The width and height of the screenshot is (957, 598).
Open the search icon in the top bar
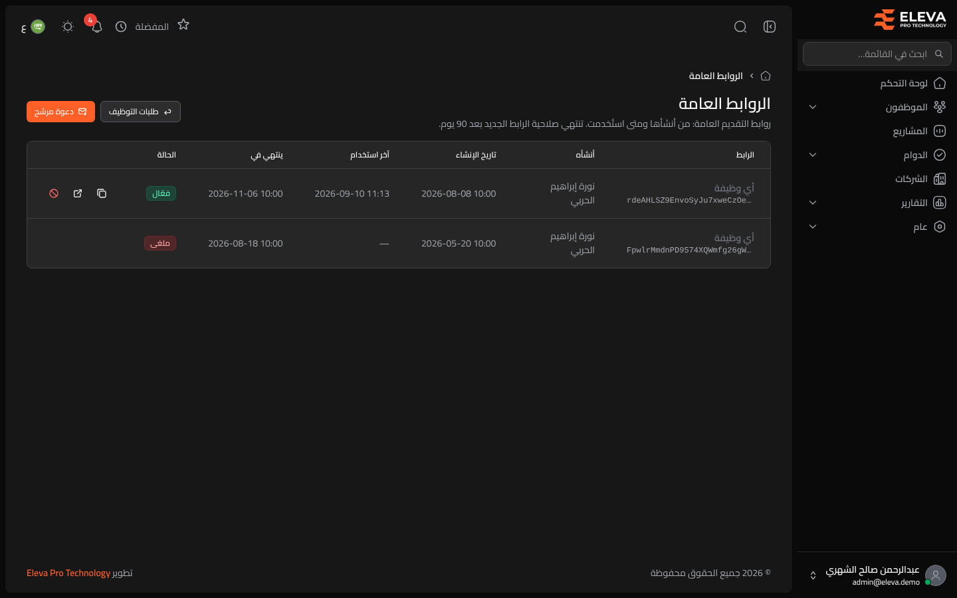click(740, 27)
